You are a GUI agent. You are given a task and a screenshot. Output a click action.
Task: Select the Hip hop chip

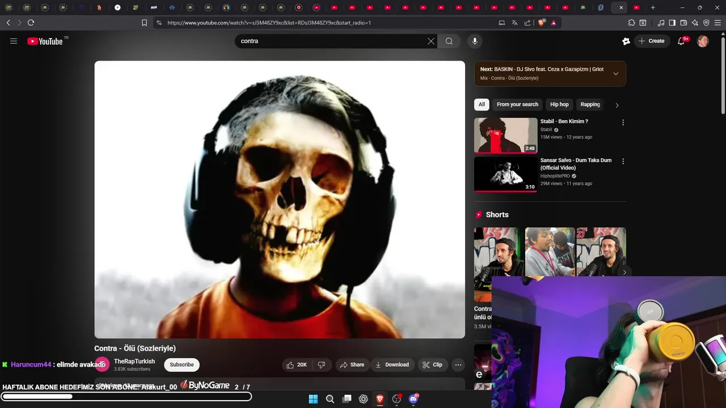point(559,104)
